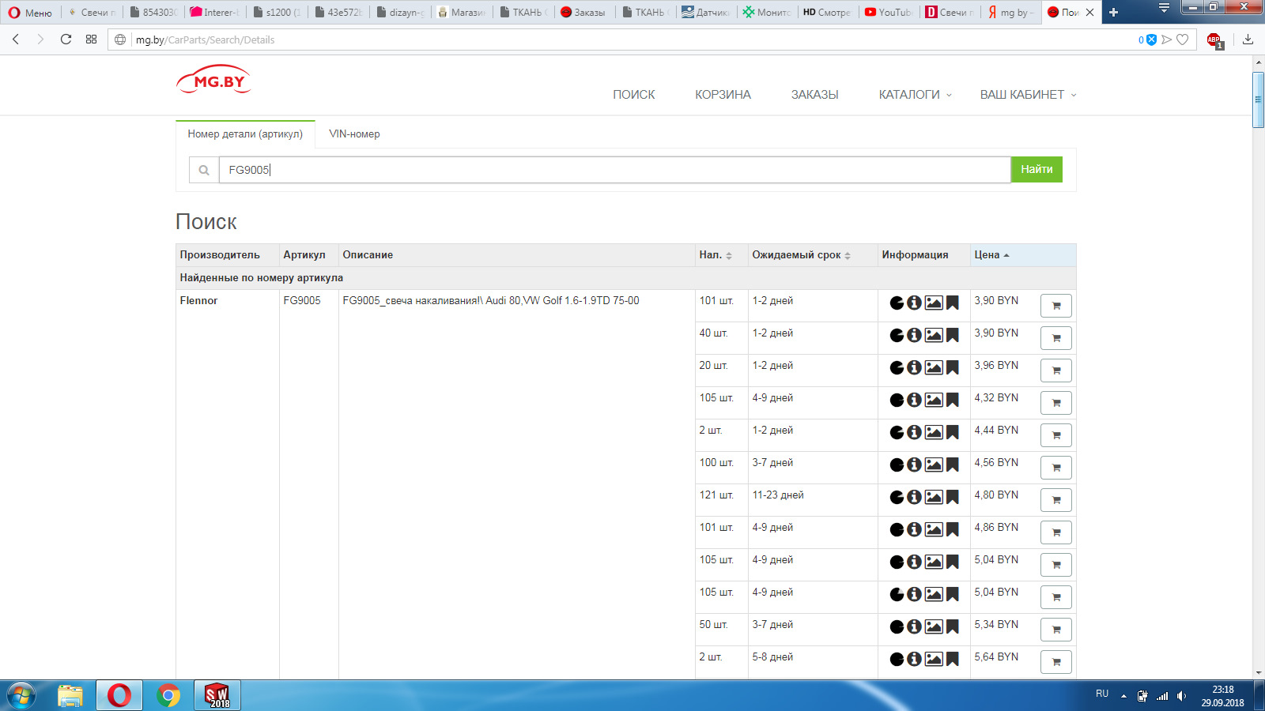Click the cart button for the 5,64 BYN offer
The image size is (1265, 711).
point(1055,662)
